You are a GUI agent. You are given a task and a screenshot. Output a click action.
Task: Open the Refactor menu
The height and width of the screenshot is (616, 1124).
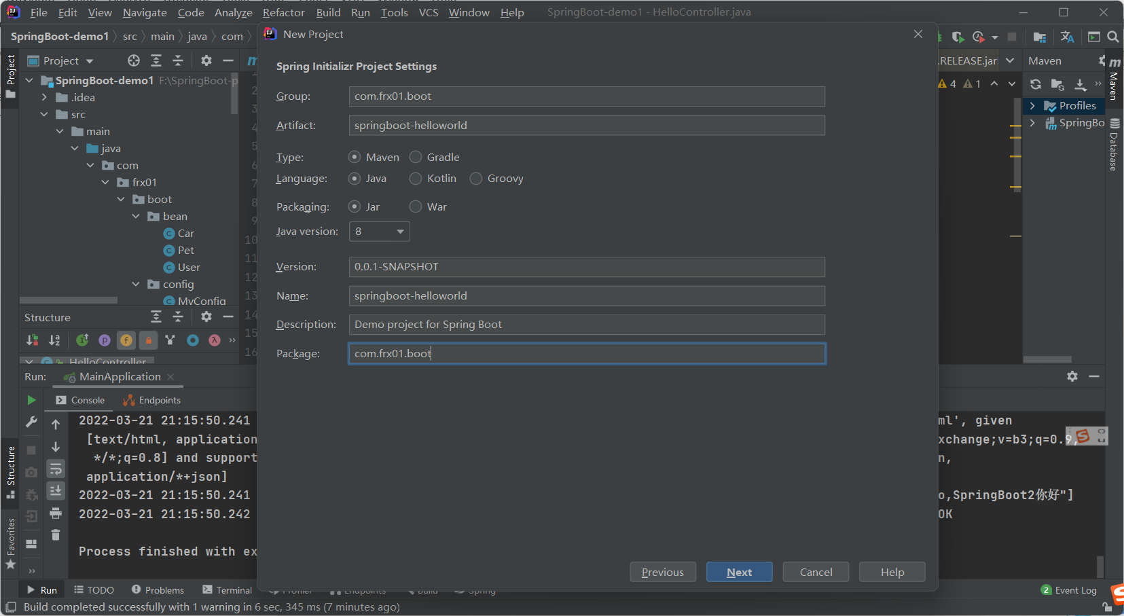(x=284, y=12)
